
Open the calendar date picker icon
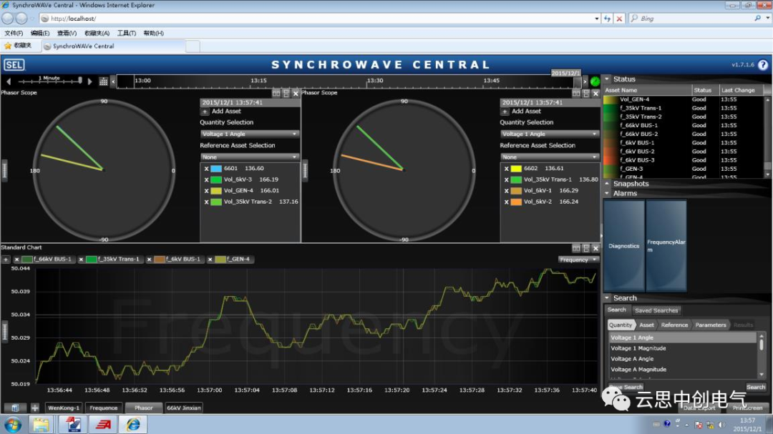(x=103, y=82)
